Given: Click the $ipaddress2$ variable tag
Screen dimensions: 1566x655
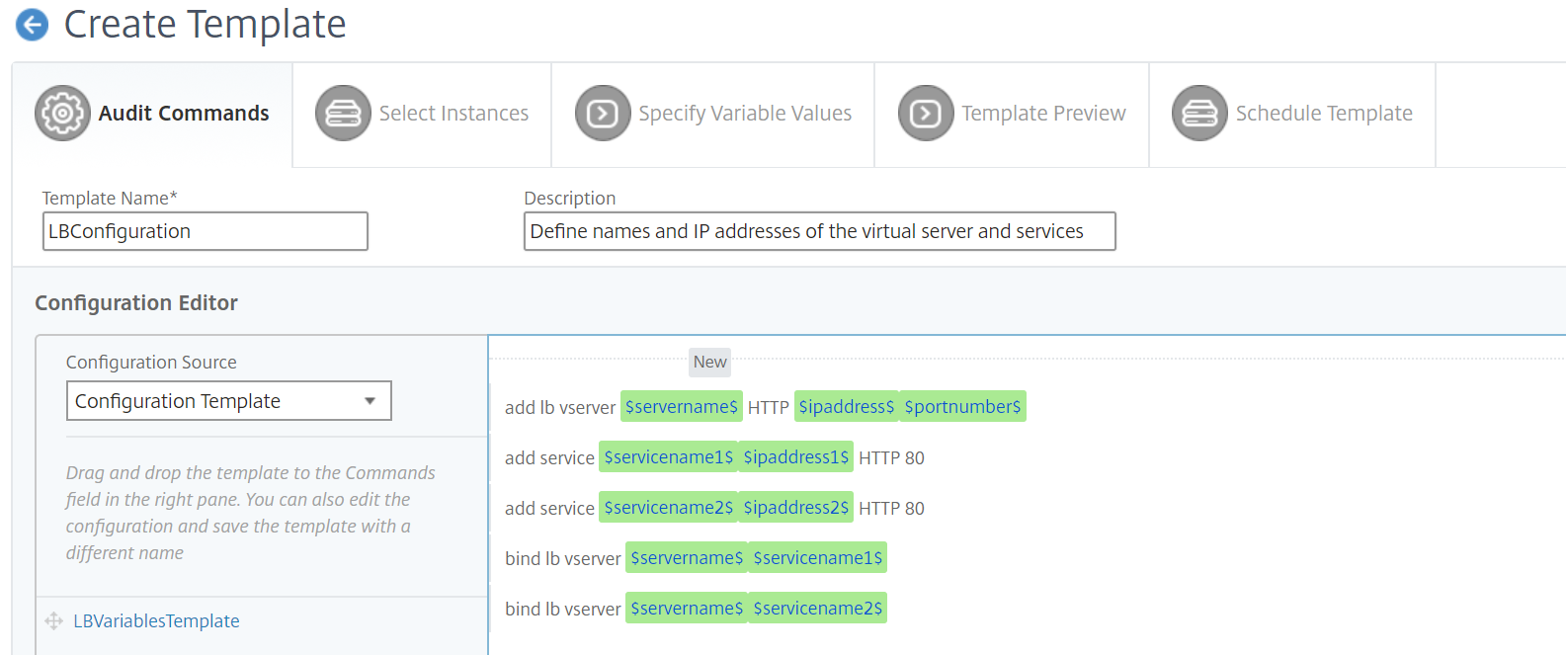Looking at the screenshot, I should pos(796,507).
